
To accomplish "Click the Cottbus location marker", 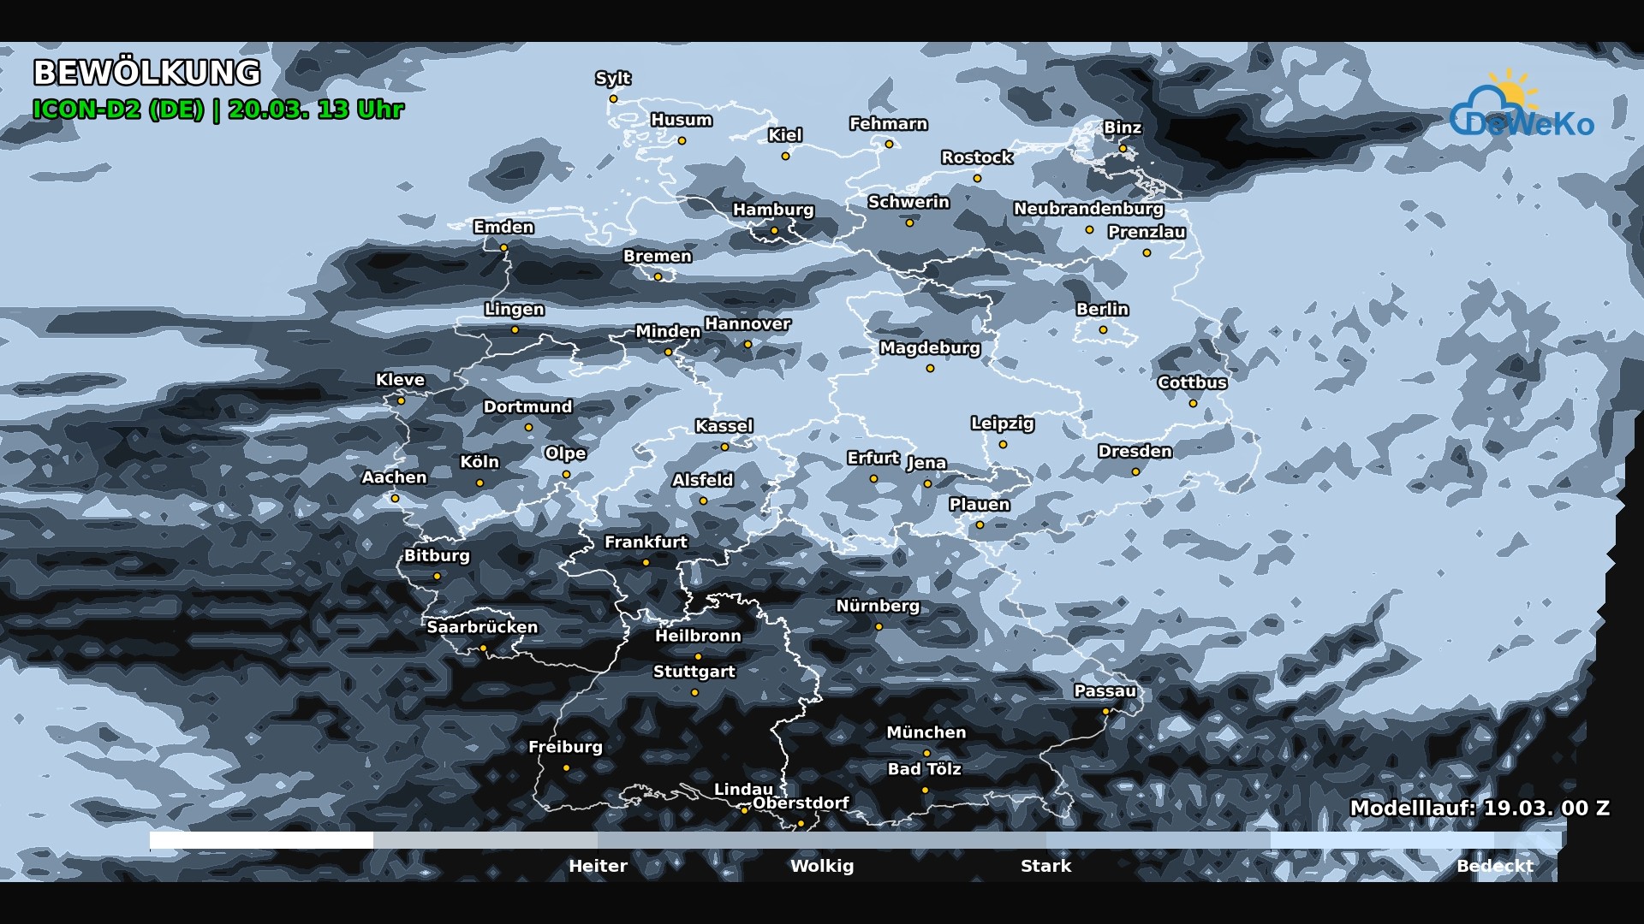I will [1192, 404].
